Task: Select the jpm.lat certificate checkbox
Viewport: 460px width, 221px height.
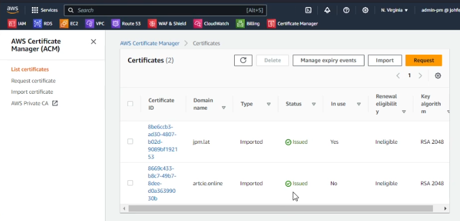Action: (x=130, y=141)
